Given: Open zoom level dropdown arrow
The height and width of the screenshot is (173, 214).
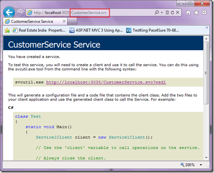Looking at the screenshot, I should (201, 165).
